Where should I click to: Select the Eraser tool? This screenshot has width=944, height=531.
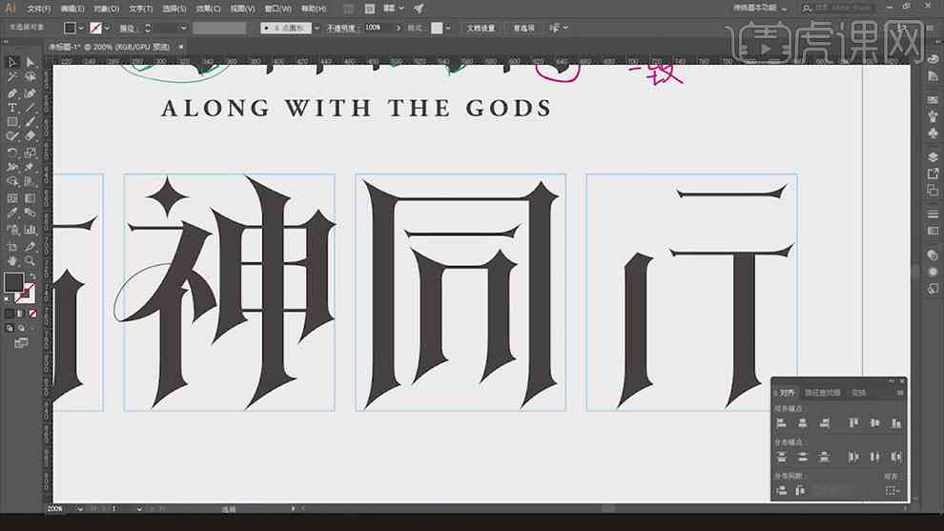pos(31,136)
